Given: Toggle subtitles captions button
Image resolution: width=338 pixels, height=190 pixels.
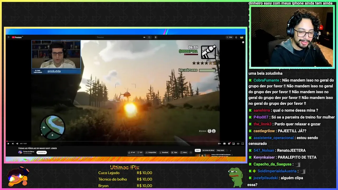Looking at the screenshot, I should point(224,144).
